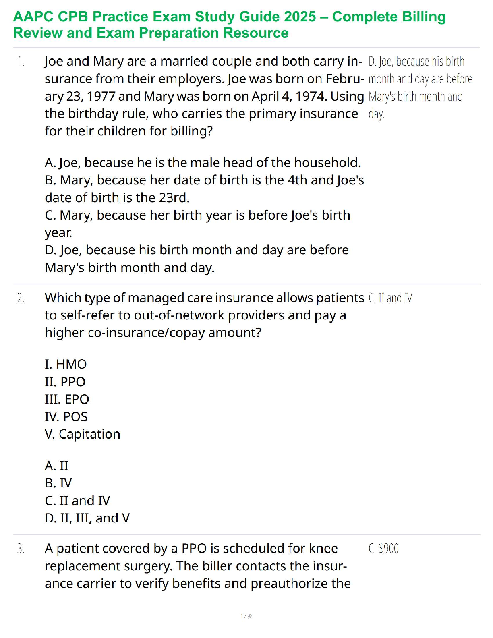This screenshot has height=638, width=493.
Task: Click the 'V. Capitation' list item
Action: (x=83, y=434)
